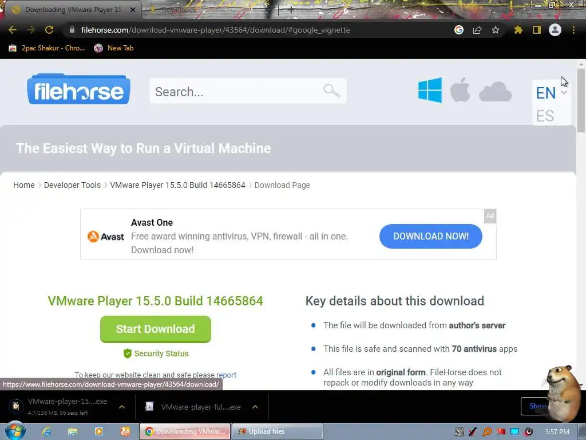Open a new browser tab
The width and height of the screenshot is (586, 440).
[291, 10]
